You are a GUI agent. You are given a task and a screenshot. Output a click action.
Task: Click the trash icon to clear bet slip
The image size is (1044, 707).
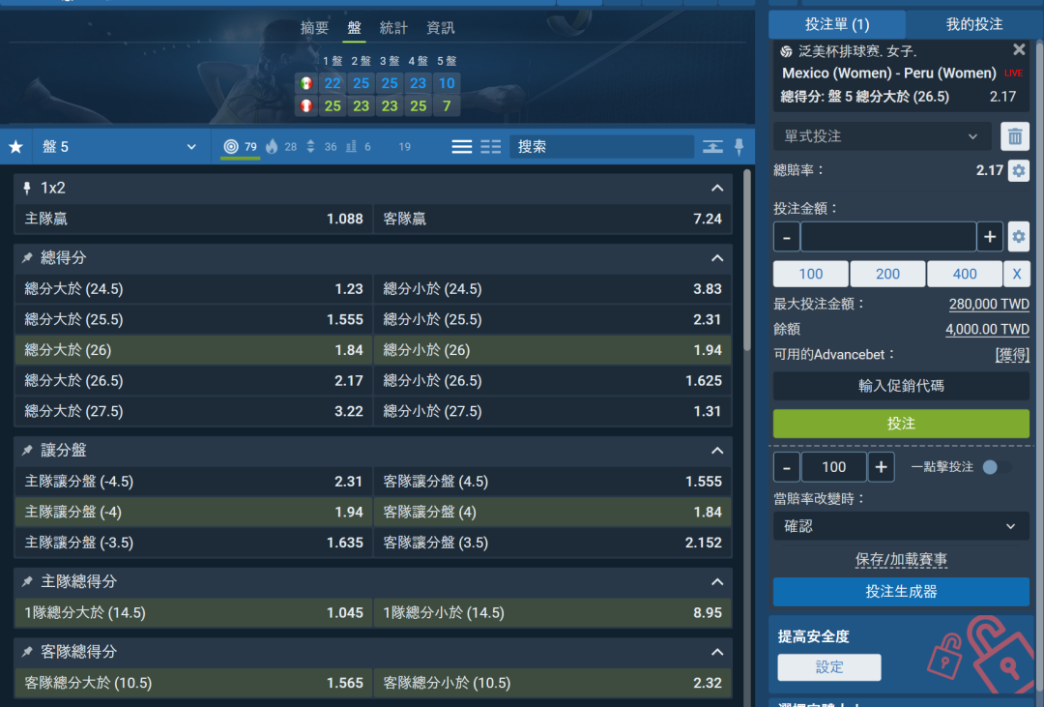(1014, 136)
